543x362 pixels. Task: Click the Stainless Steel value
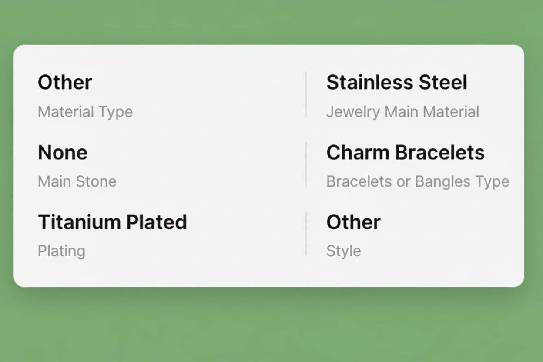click(396, 82)
